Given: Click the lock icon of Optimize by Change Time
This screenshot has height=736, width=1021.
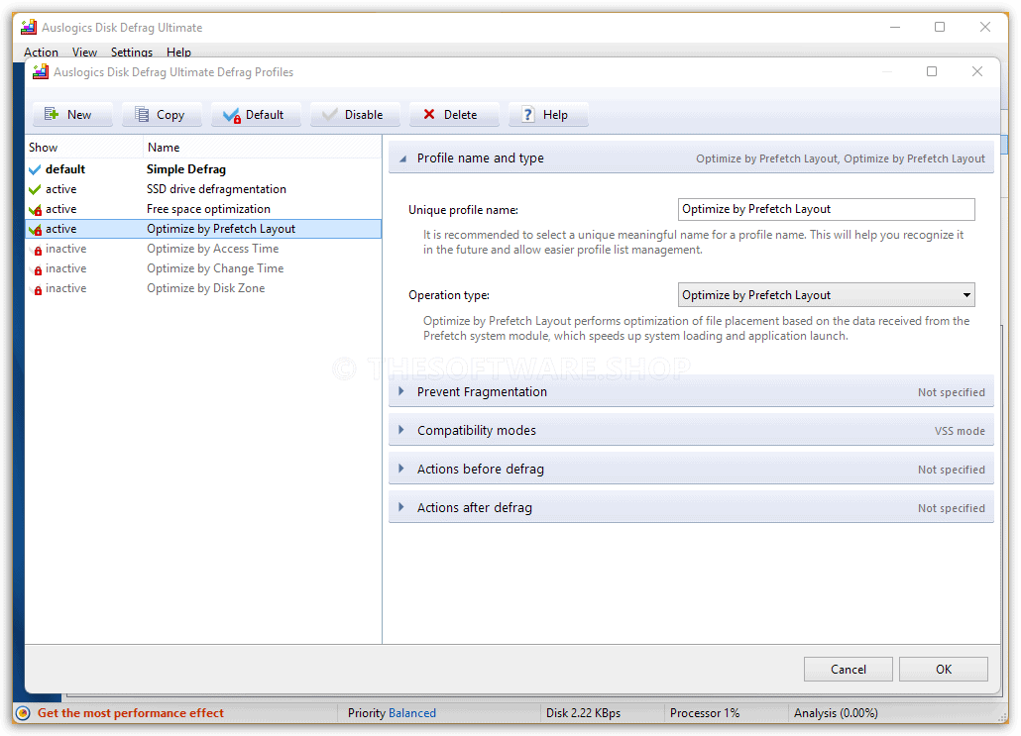Looking at the screenshot, I should pyautogui.click(x=37, y=269).
